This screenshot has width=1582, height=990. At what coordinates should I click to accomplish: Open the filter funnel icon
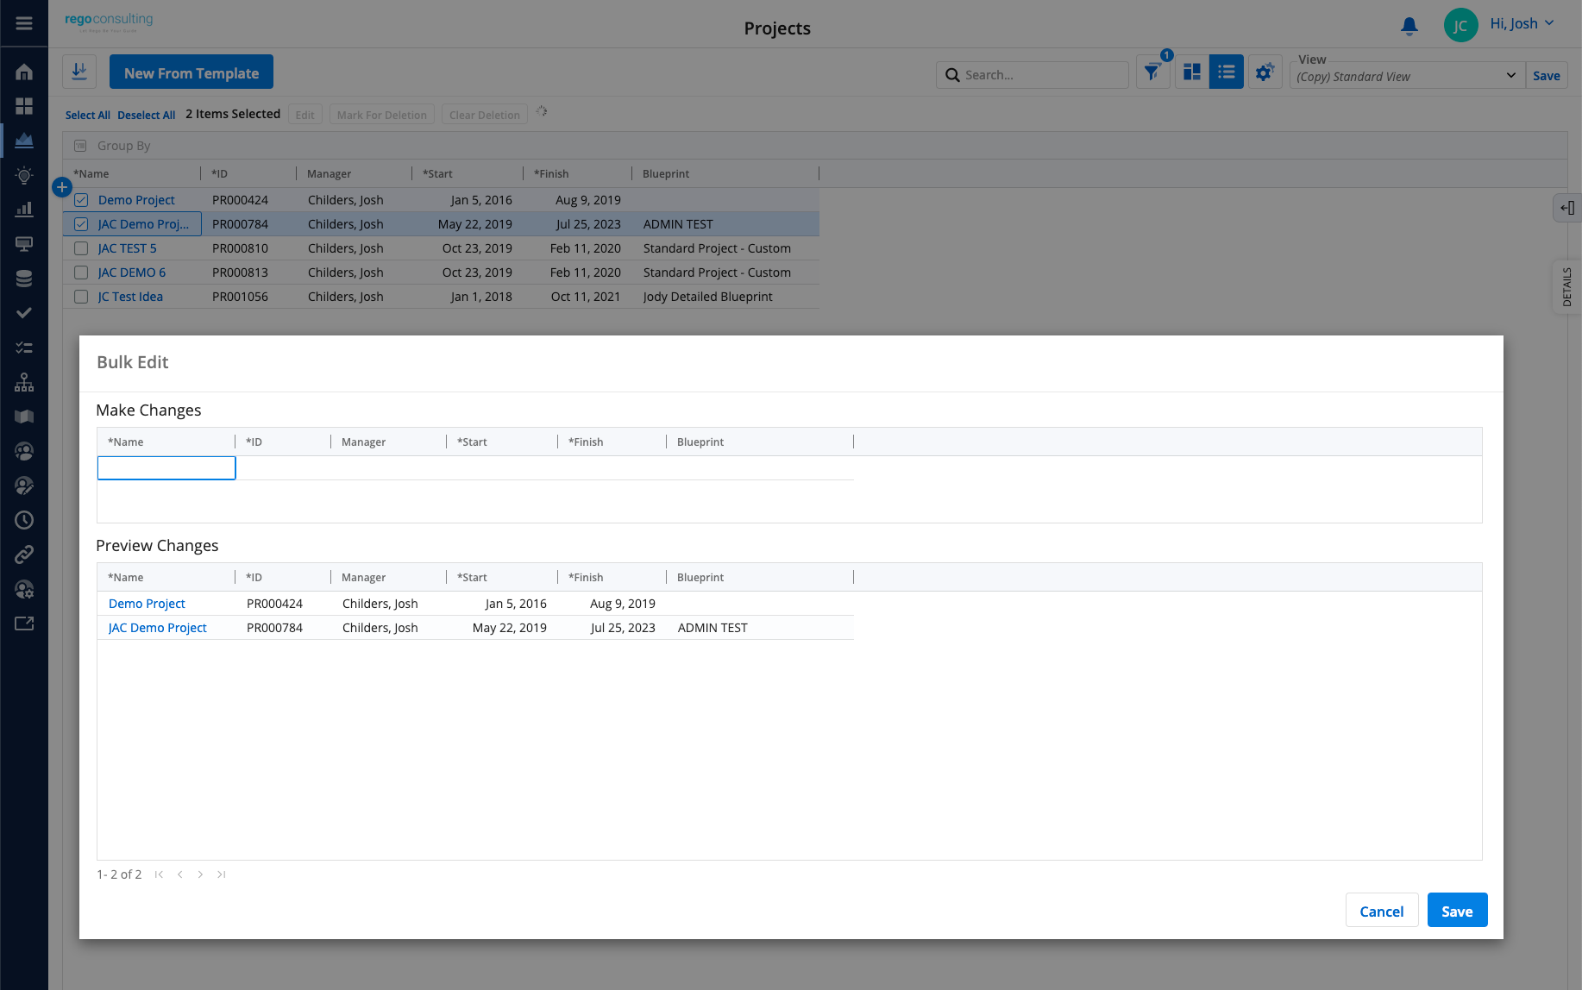pos(1152,73)
